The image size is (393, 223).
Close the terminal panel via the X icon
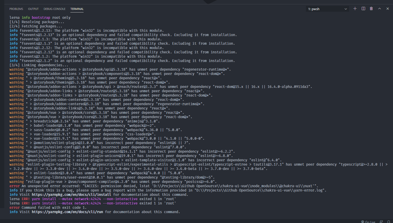point(387,8)
